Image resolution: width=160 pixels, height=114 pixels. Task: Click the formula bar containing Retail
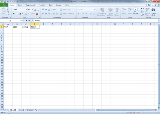click(x=96, y=21)
